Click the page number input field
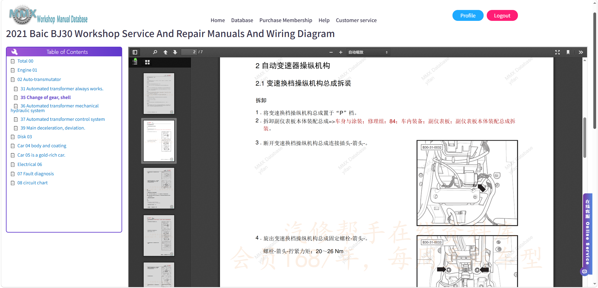 tap(189, 52)
